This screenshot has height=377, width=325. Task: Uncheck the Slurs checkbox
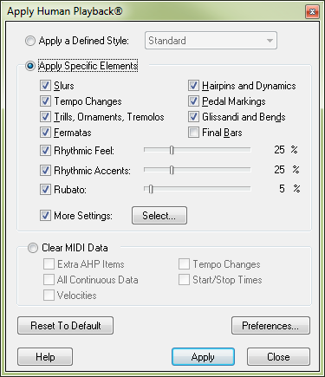(x=45, y=86)
